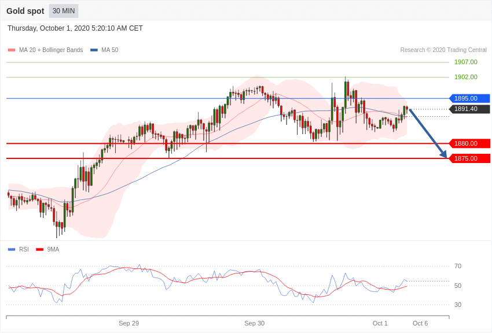
Task: Click the MA 20 + Bollinger Bands legend swatch
Action: click(12, 50)
